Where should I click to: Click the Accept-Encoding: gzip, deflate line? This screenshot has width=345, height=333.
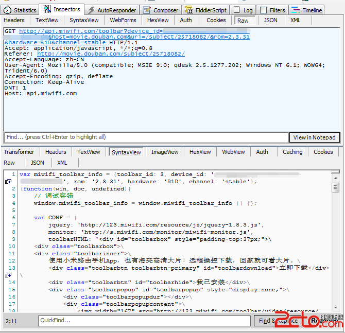point(59,76)
